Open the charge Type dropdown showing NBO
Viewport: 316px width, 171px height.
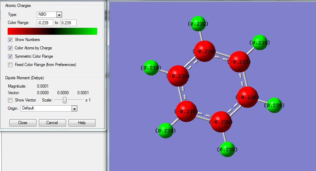(x=49, y=15)
